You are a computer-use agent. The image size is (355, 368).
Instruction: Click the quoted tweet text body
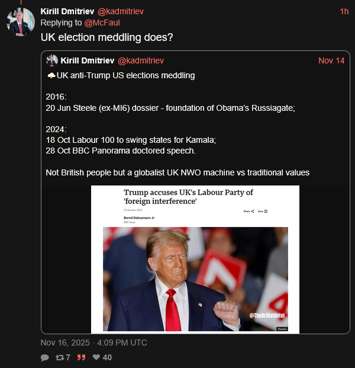(x=177, y=124)
